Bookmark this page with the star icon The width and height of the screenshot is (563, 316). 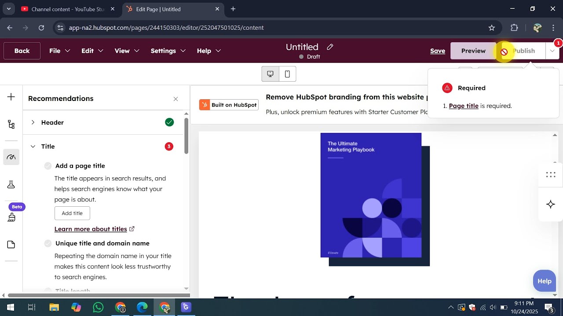point(492,28)
